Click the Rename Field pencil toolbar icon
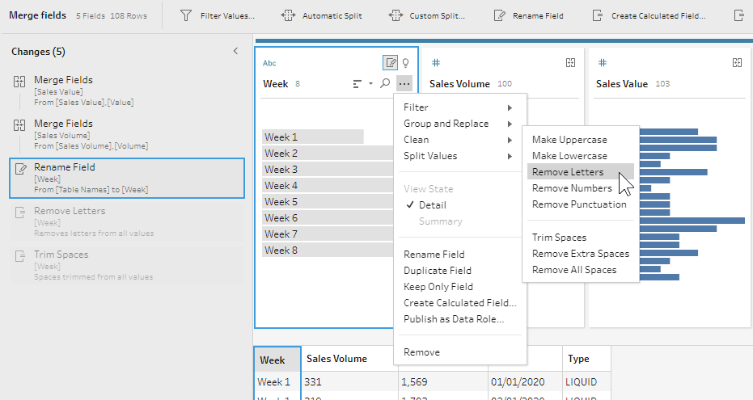753x400 pixels. coord(500,16)
